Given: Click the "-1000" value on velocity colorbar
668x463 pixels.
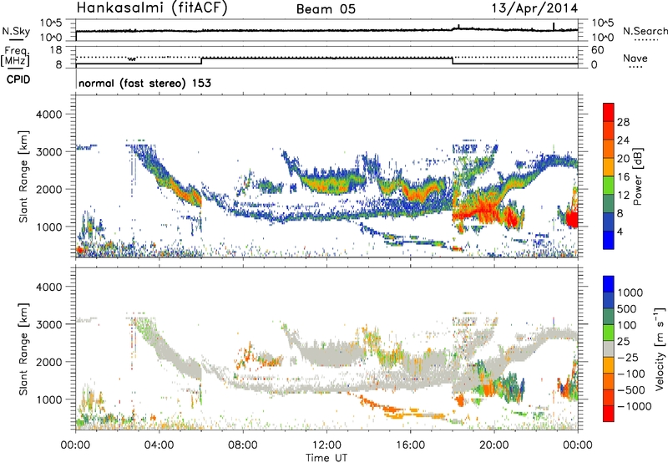Looking at the screenshot, I should click(x=634, y=406).
